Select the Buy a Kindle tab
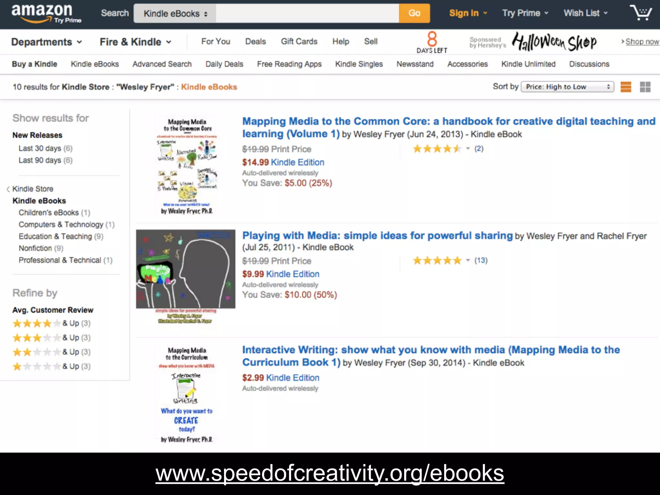660x495 pixels. tap(34, 64)
